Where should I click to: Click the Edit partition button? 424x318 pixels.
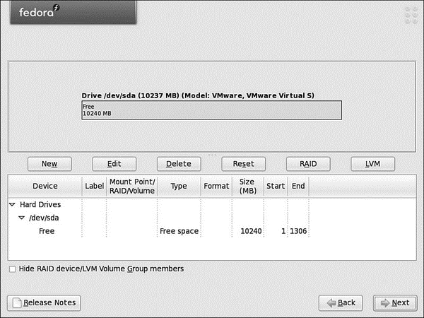[114, 164]
